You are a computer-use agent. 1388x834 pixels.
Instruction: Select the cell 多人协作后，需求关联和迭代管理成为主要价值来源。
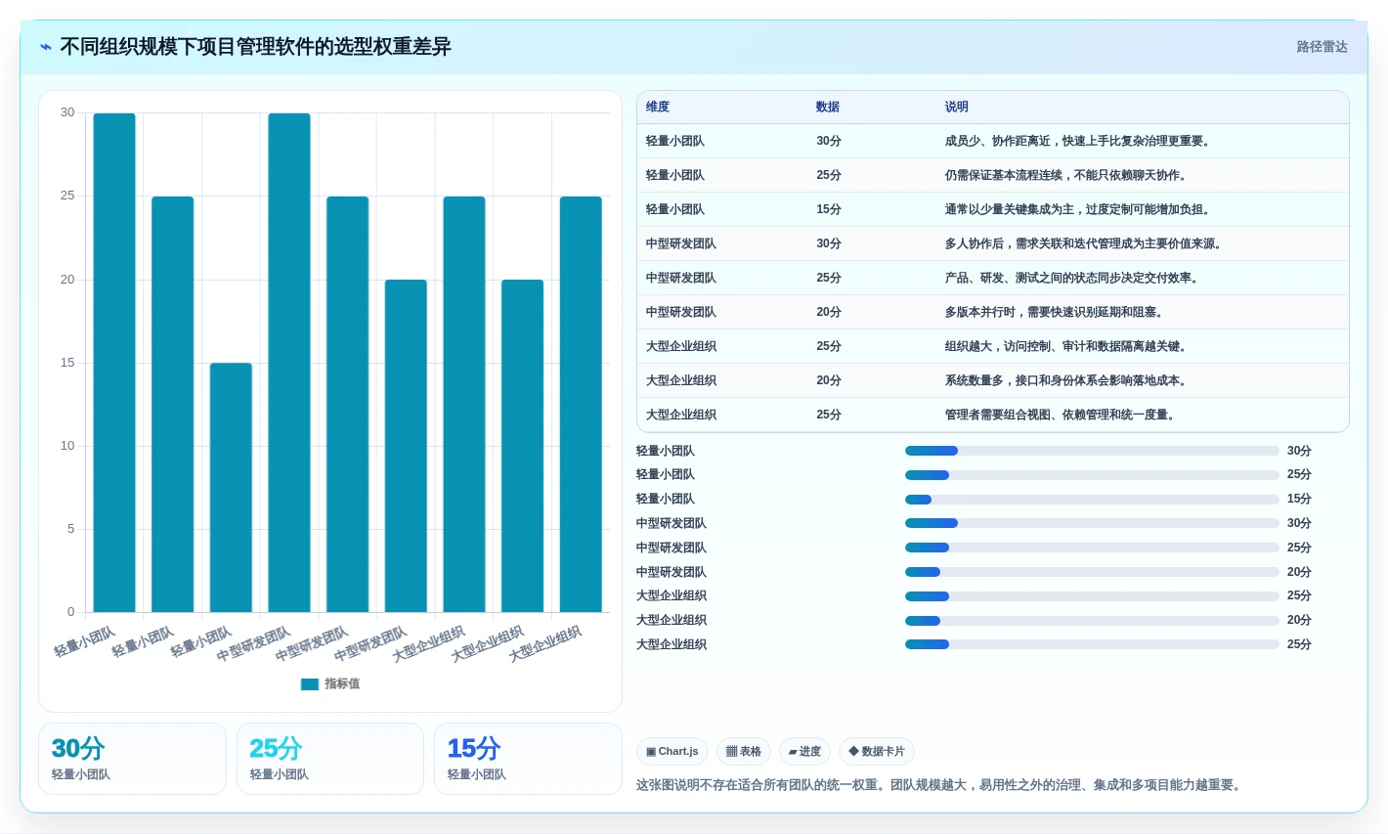(x=1085, y=244)
